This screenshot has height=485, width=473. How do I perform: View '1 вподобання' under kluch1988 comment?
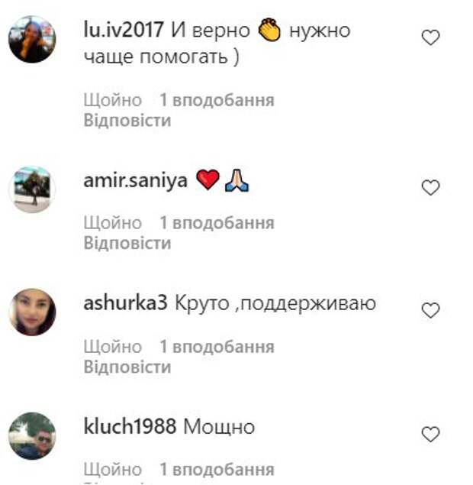[217, 470]
